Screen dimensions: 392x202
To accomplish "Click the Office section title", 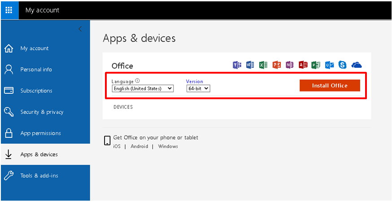I will click(122, 66).
